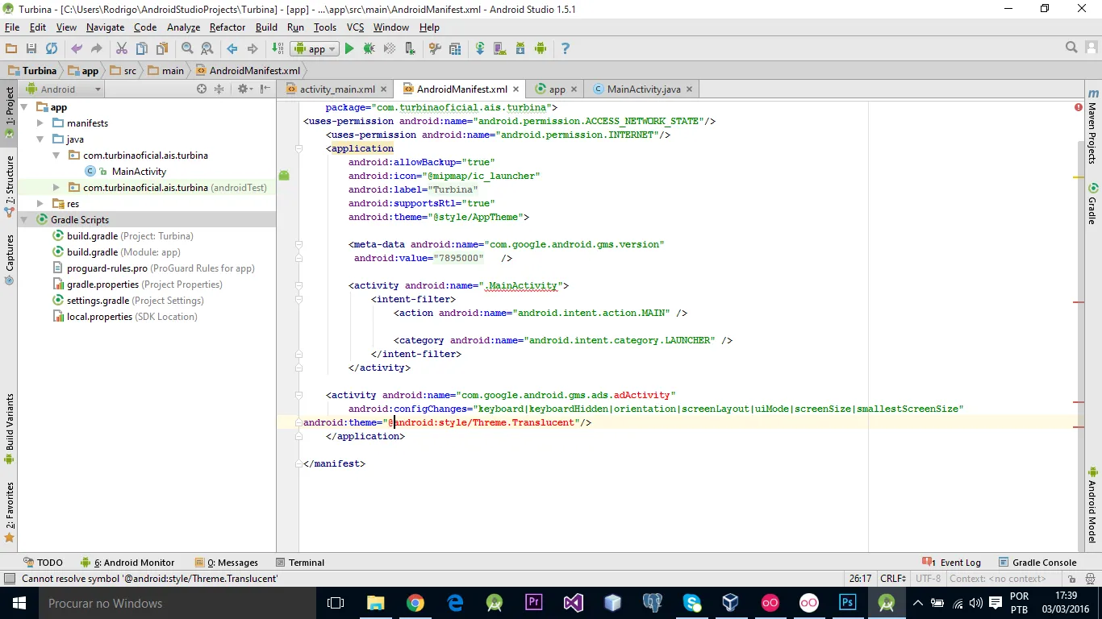Open the Help question mark icon
1102x619 pixels.
[x=565, y=49]
